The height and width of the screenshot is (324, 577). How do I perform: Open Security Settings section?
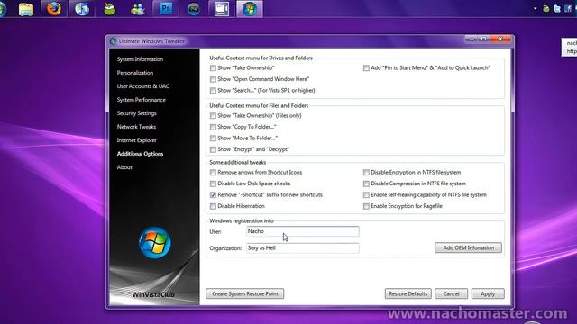(x=136, y=113)
